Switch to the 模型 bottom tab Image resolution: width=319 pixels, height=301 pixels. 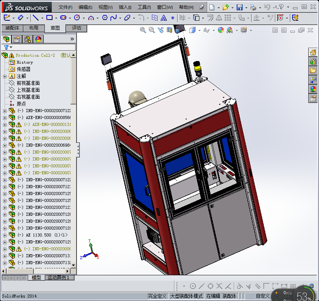36,278
